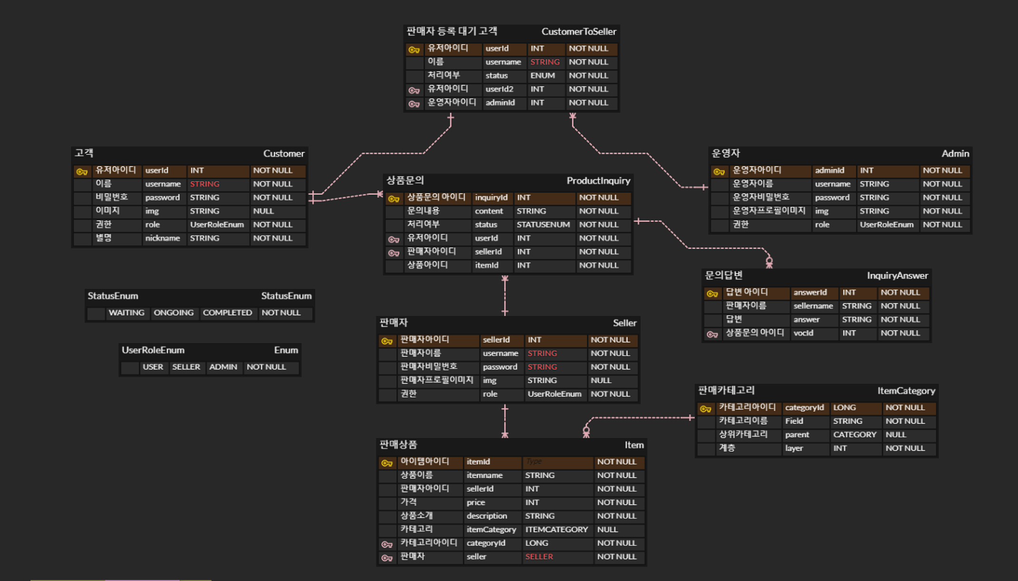
Task: Select the ProductInquiry table title
Action: 598,180
